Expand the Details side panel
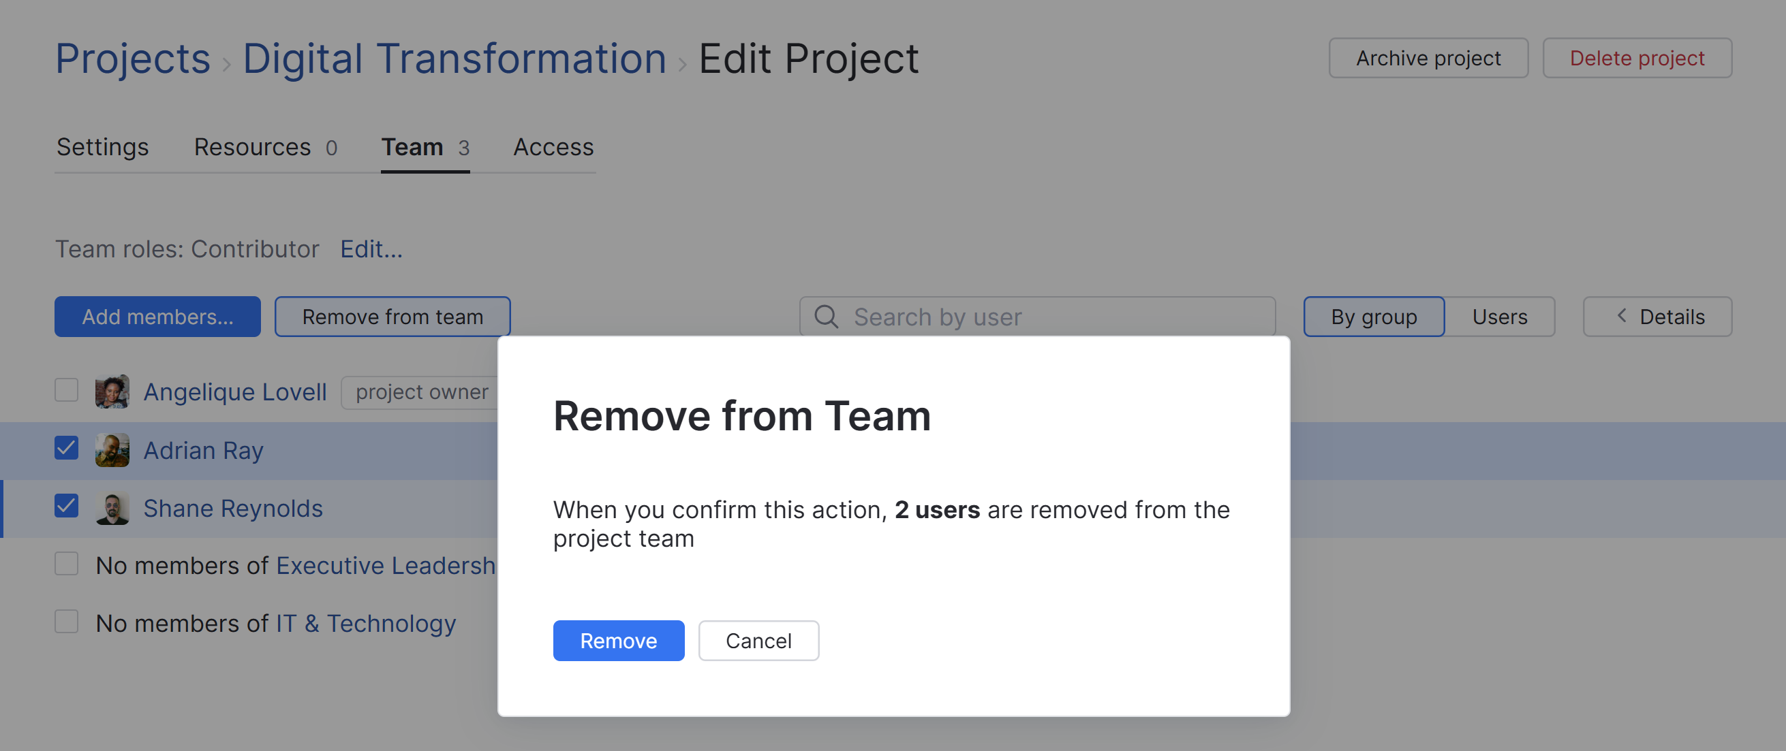The image size is (1786, 751). tap(1657, 317)
